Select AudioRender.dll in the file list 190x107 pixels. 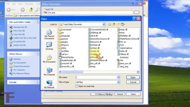[67, 60]
